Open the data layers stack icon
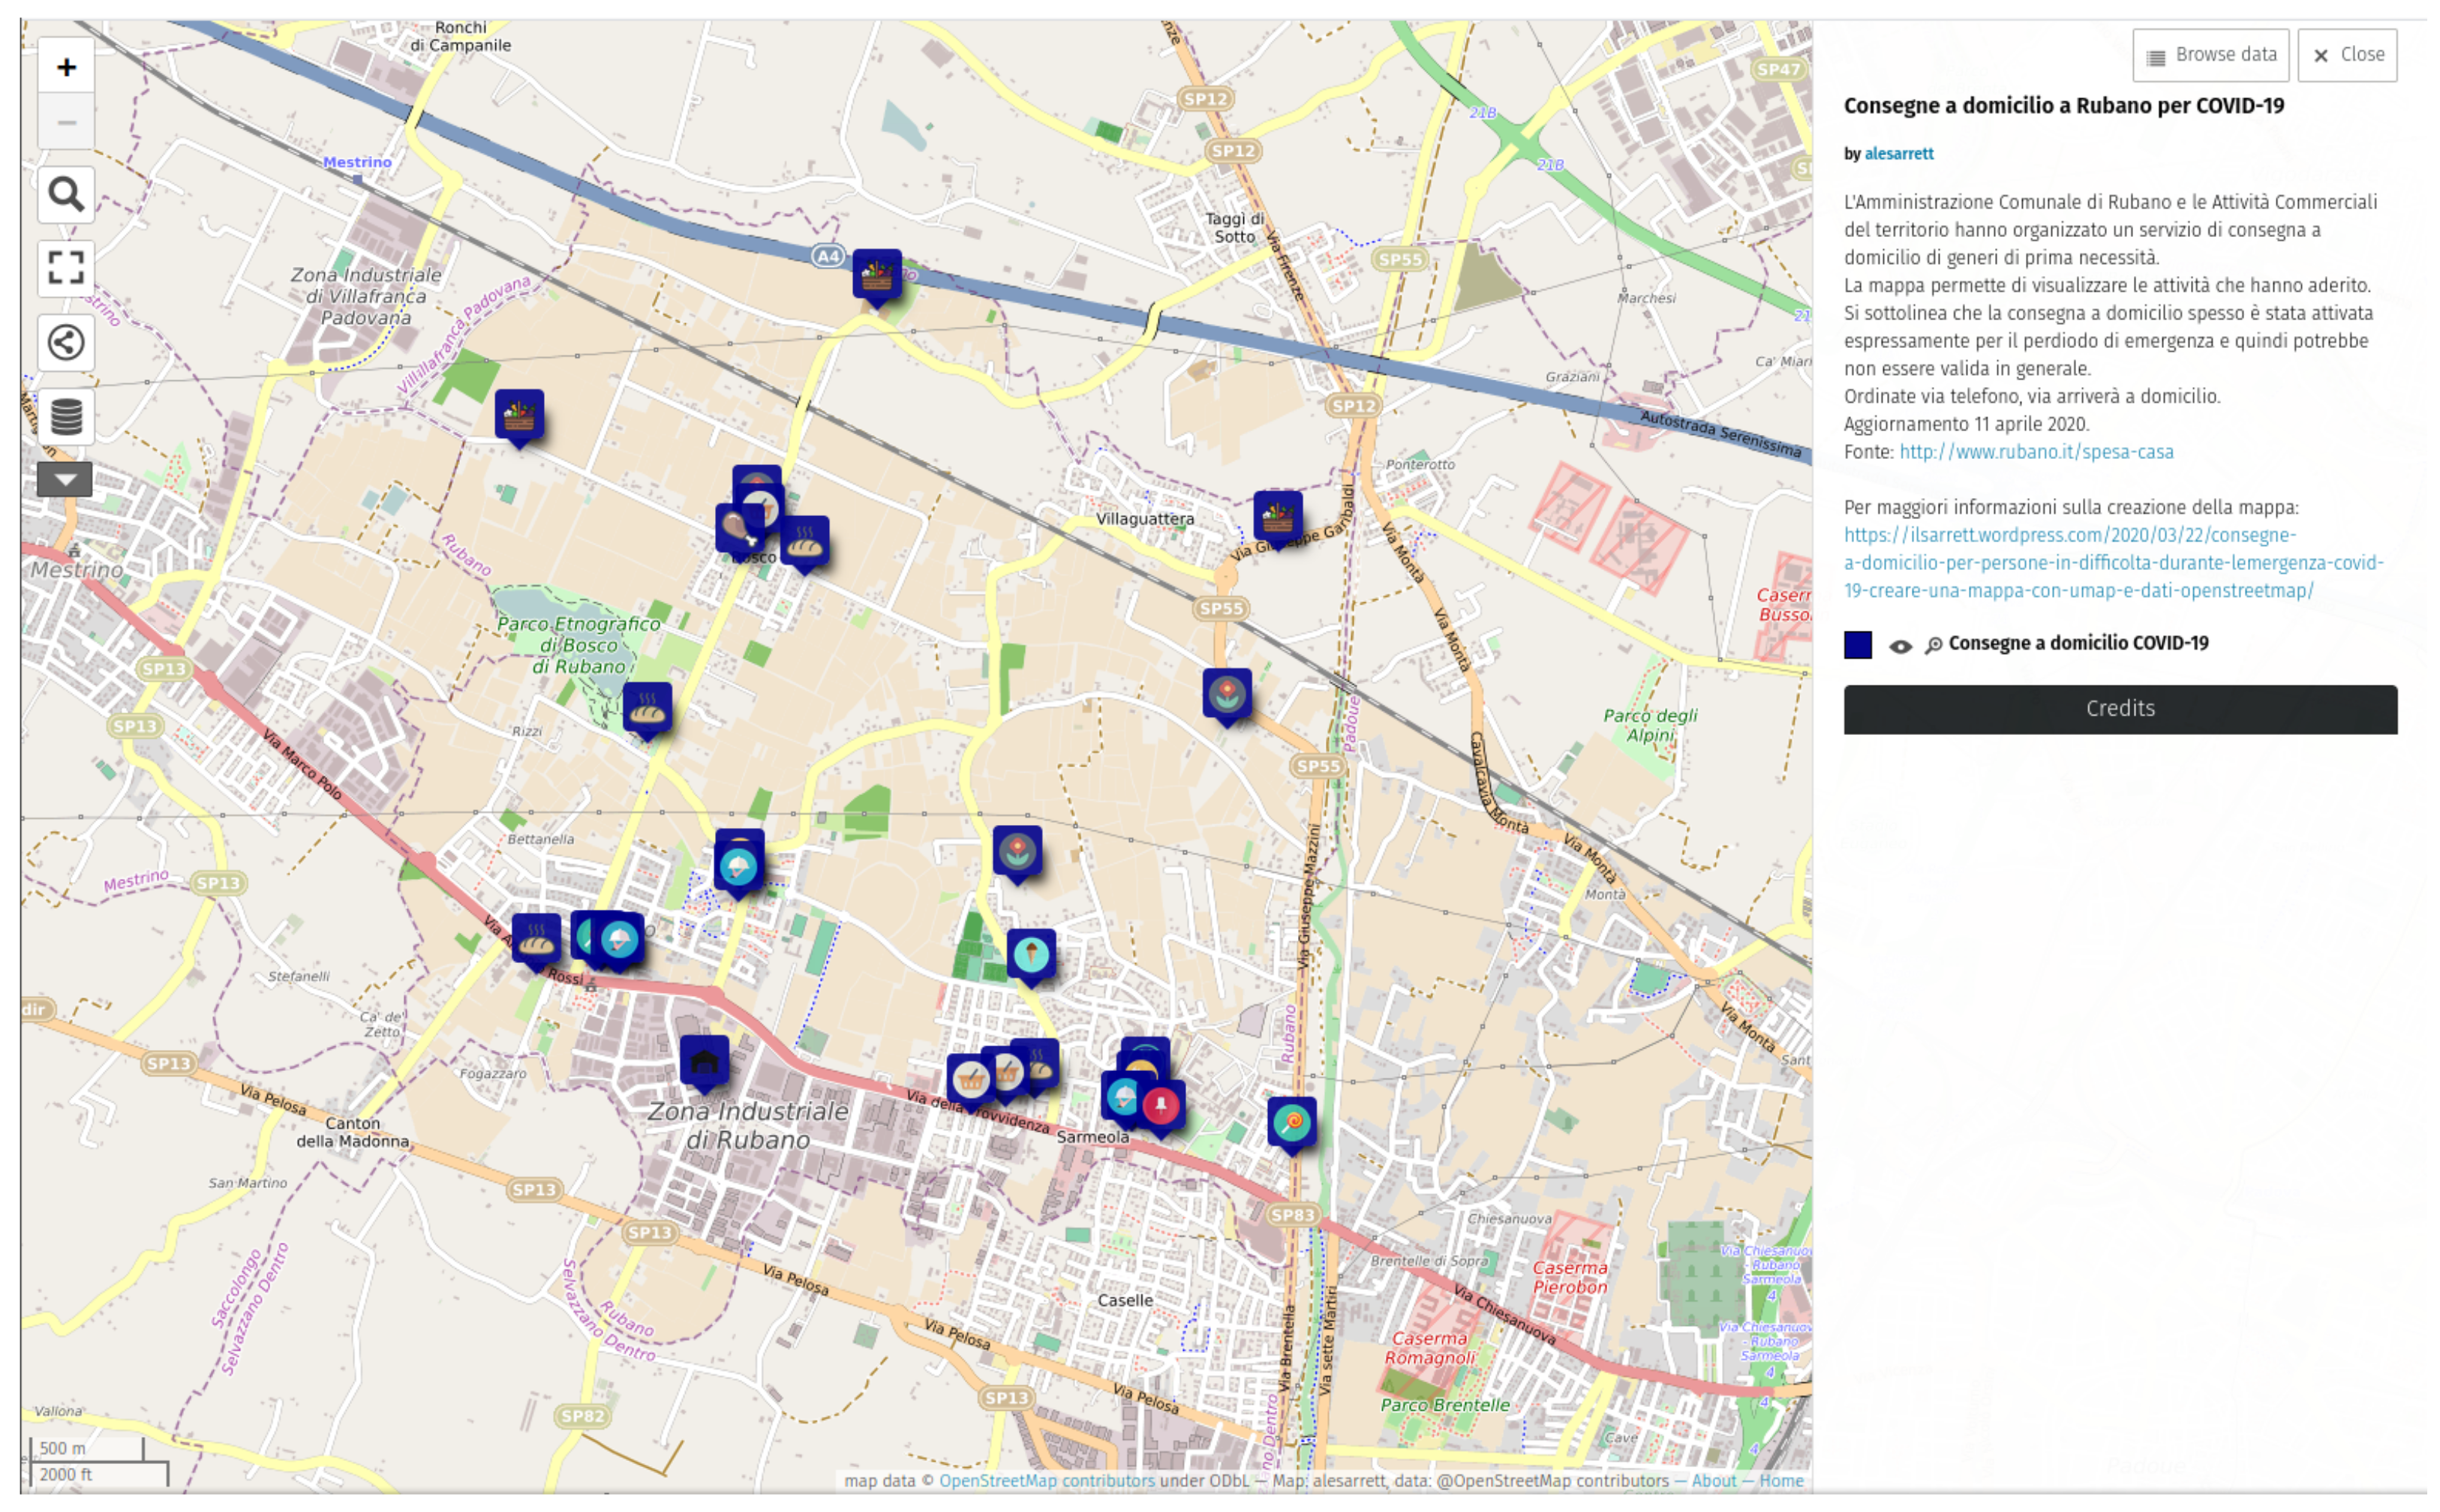2440x1512 pixels. coord(66,416)
